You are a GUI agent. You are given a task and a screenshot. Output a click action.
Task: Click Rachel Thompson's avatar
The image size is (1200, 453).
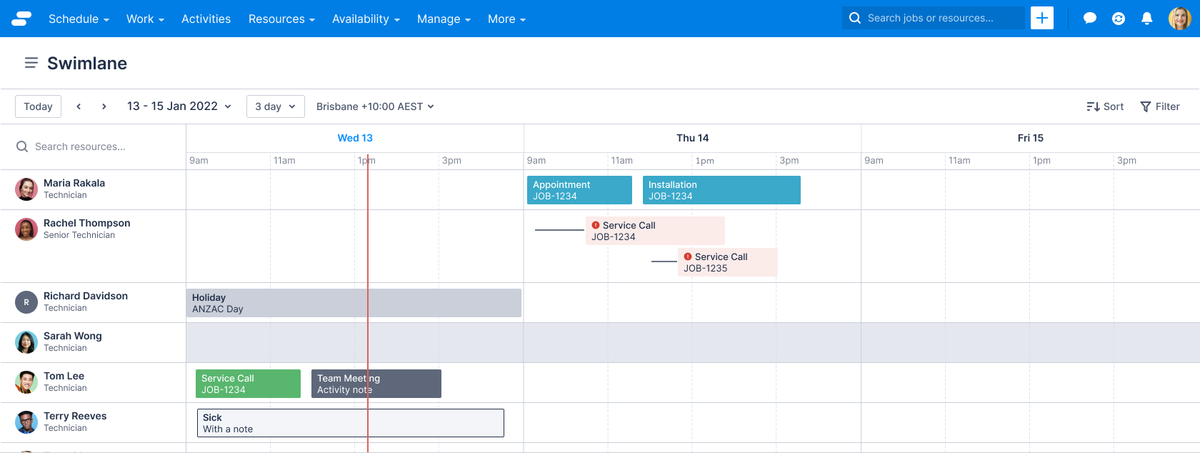click(26, 229)
